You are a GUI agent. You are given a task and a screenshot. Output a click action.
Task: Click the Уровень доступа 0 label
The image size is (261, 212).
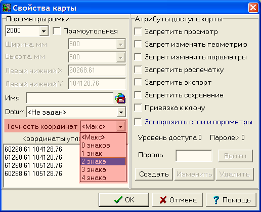tap(169, 138)
